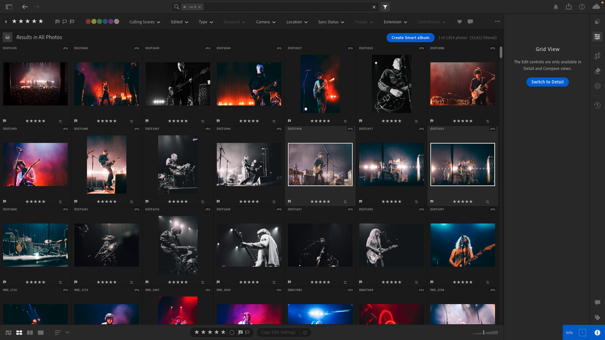
Task: Open the notifications bell icon
Action: [x=556, y=7]
